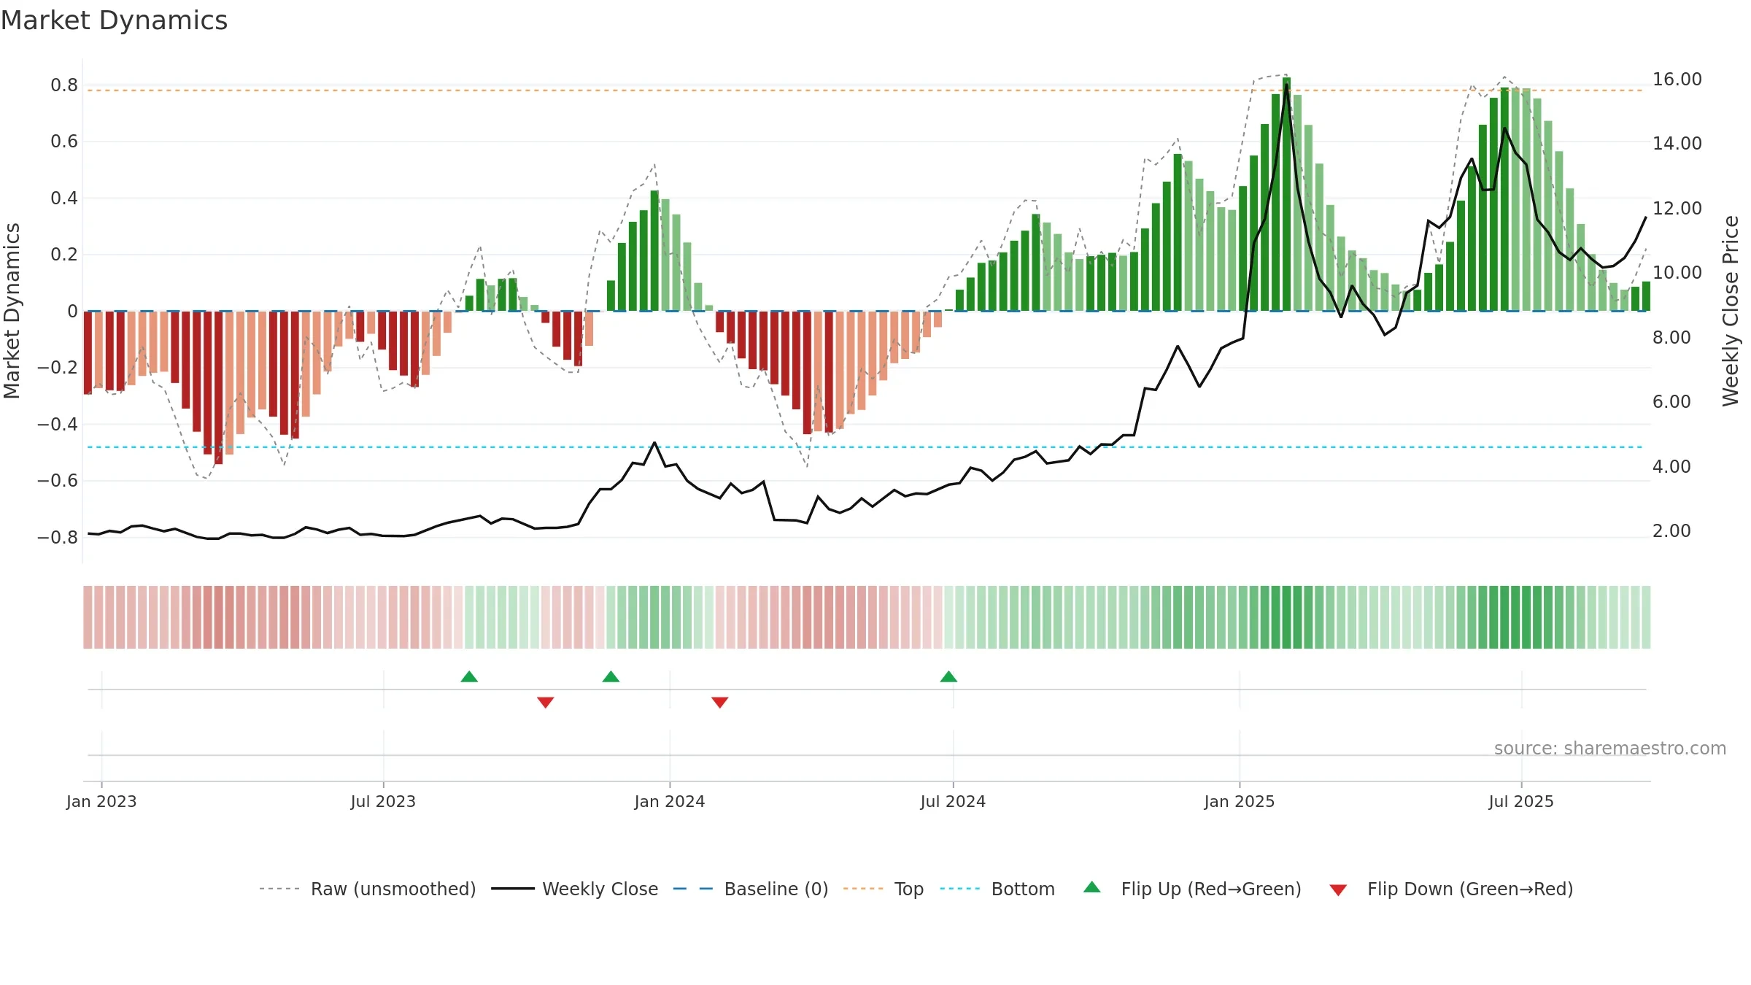This screenshot has height=985, width=1751.
Task: Click the source: sharemaestro.com text
Action: pyautogui.click(x=1610, y=748)
